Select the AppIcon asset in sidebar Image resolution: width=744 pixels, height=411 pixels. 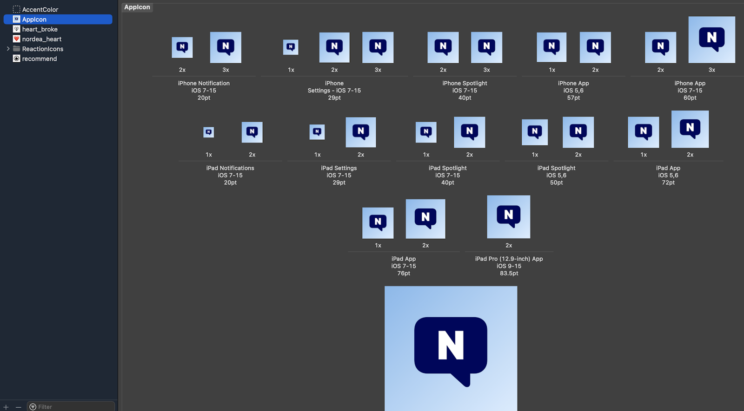point(34,20)
